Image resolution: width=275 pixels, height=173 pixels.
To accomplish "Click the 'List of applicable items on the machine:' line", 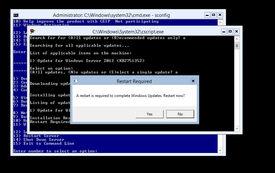I will click(81, 53).
